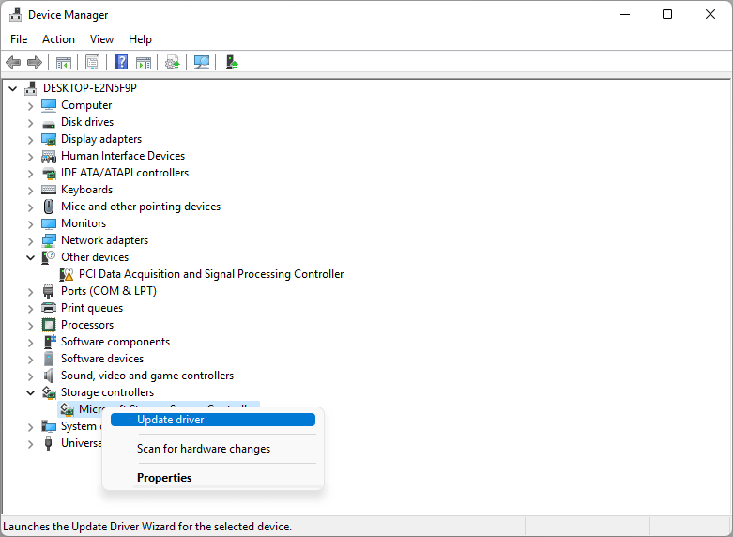Select the DESKTOP-E2N5F9P computer icon
The image size is (733, 537).
[31, 88]
